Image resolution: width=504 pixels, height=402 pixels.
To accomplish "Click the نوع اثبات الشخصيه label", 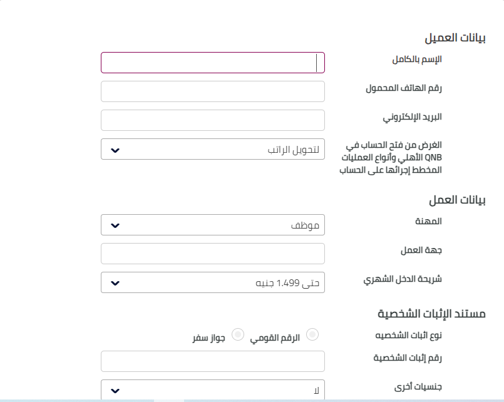I will [x=406, y=335].
